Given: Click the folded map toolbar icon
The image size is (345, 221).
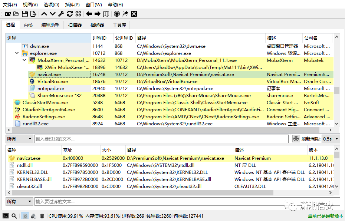Looking at the screenshot, I should pyautogui.click(x=106, y=14).
